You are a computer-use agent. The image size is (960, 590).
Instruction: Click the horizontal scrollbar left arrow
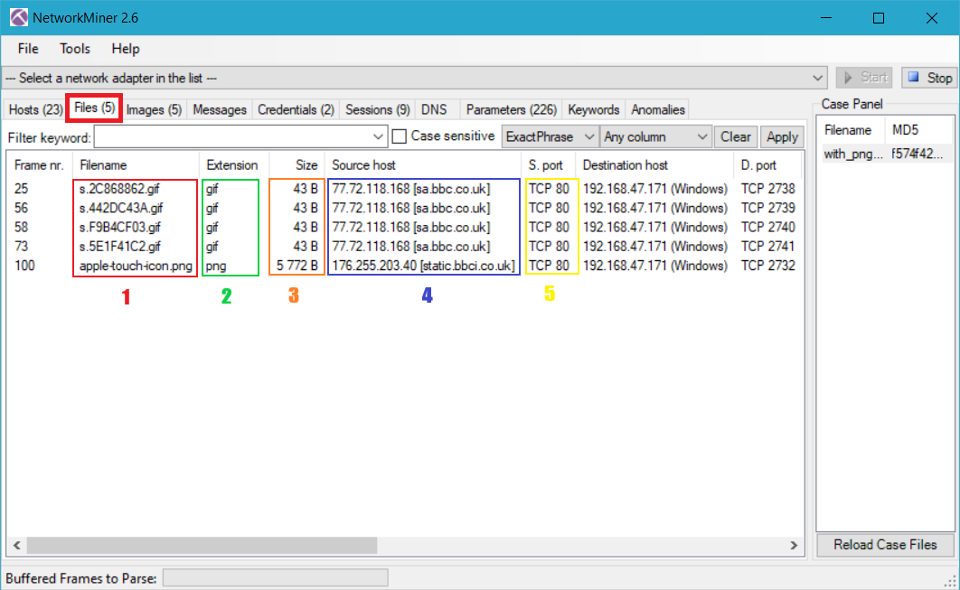click(15, 546)
